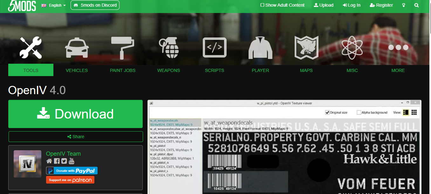
Task: Open the PLAYER tab
Action: point(260,70)
